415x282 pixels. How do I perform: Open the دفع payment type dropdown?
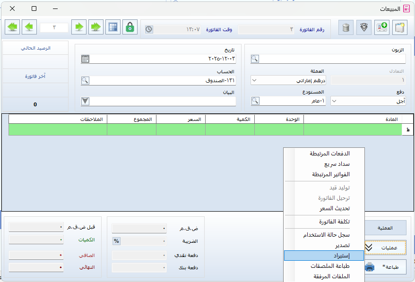[335, 101]
